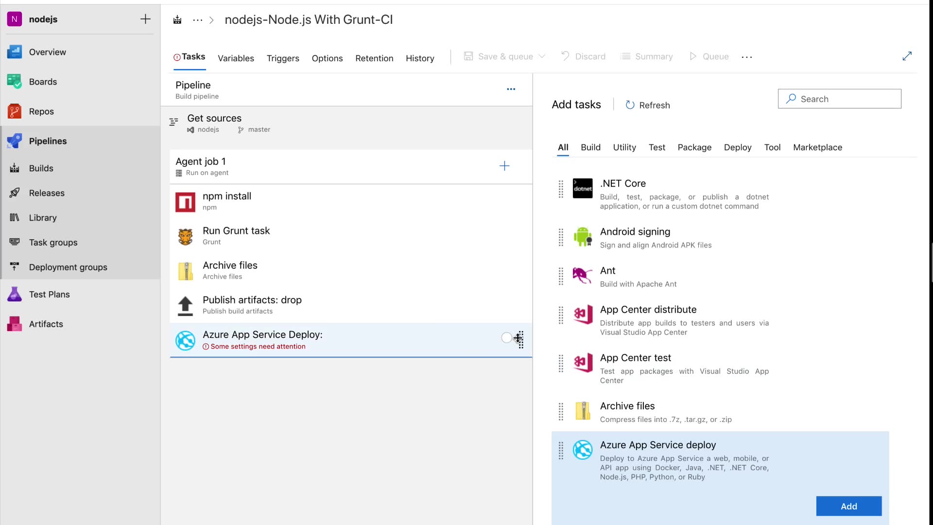Switch to the Variables tab
Image resolution: width=933 pixels, height=525 pixels.
(x=236, y=58)
